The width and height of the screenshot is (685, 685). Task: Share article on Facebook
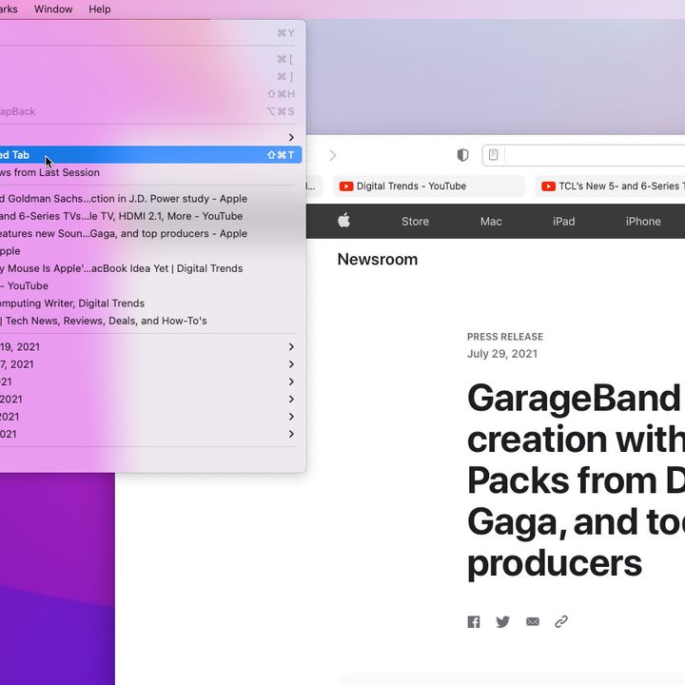pyautogui.click(x=474, y=621)
